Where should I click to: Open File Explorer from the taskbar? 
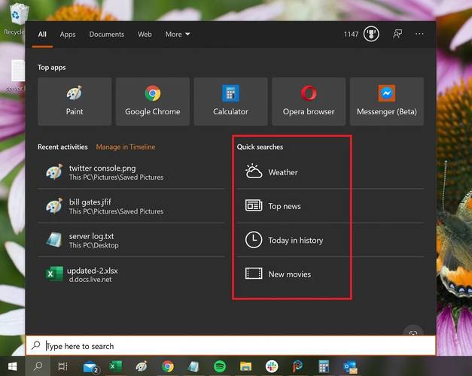pos(245,366)
